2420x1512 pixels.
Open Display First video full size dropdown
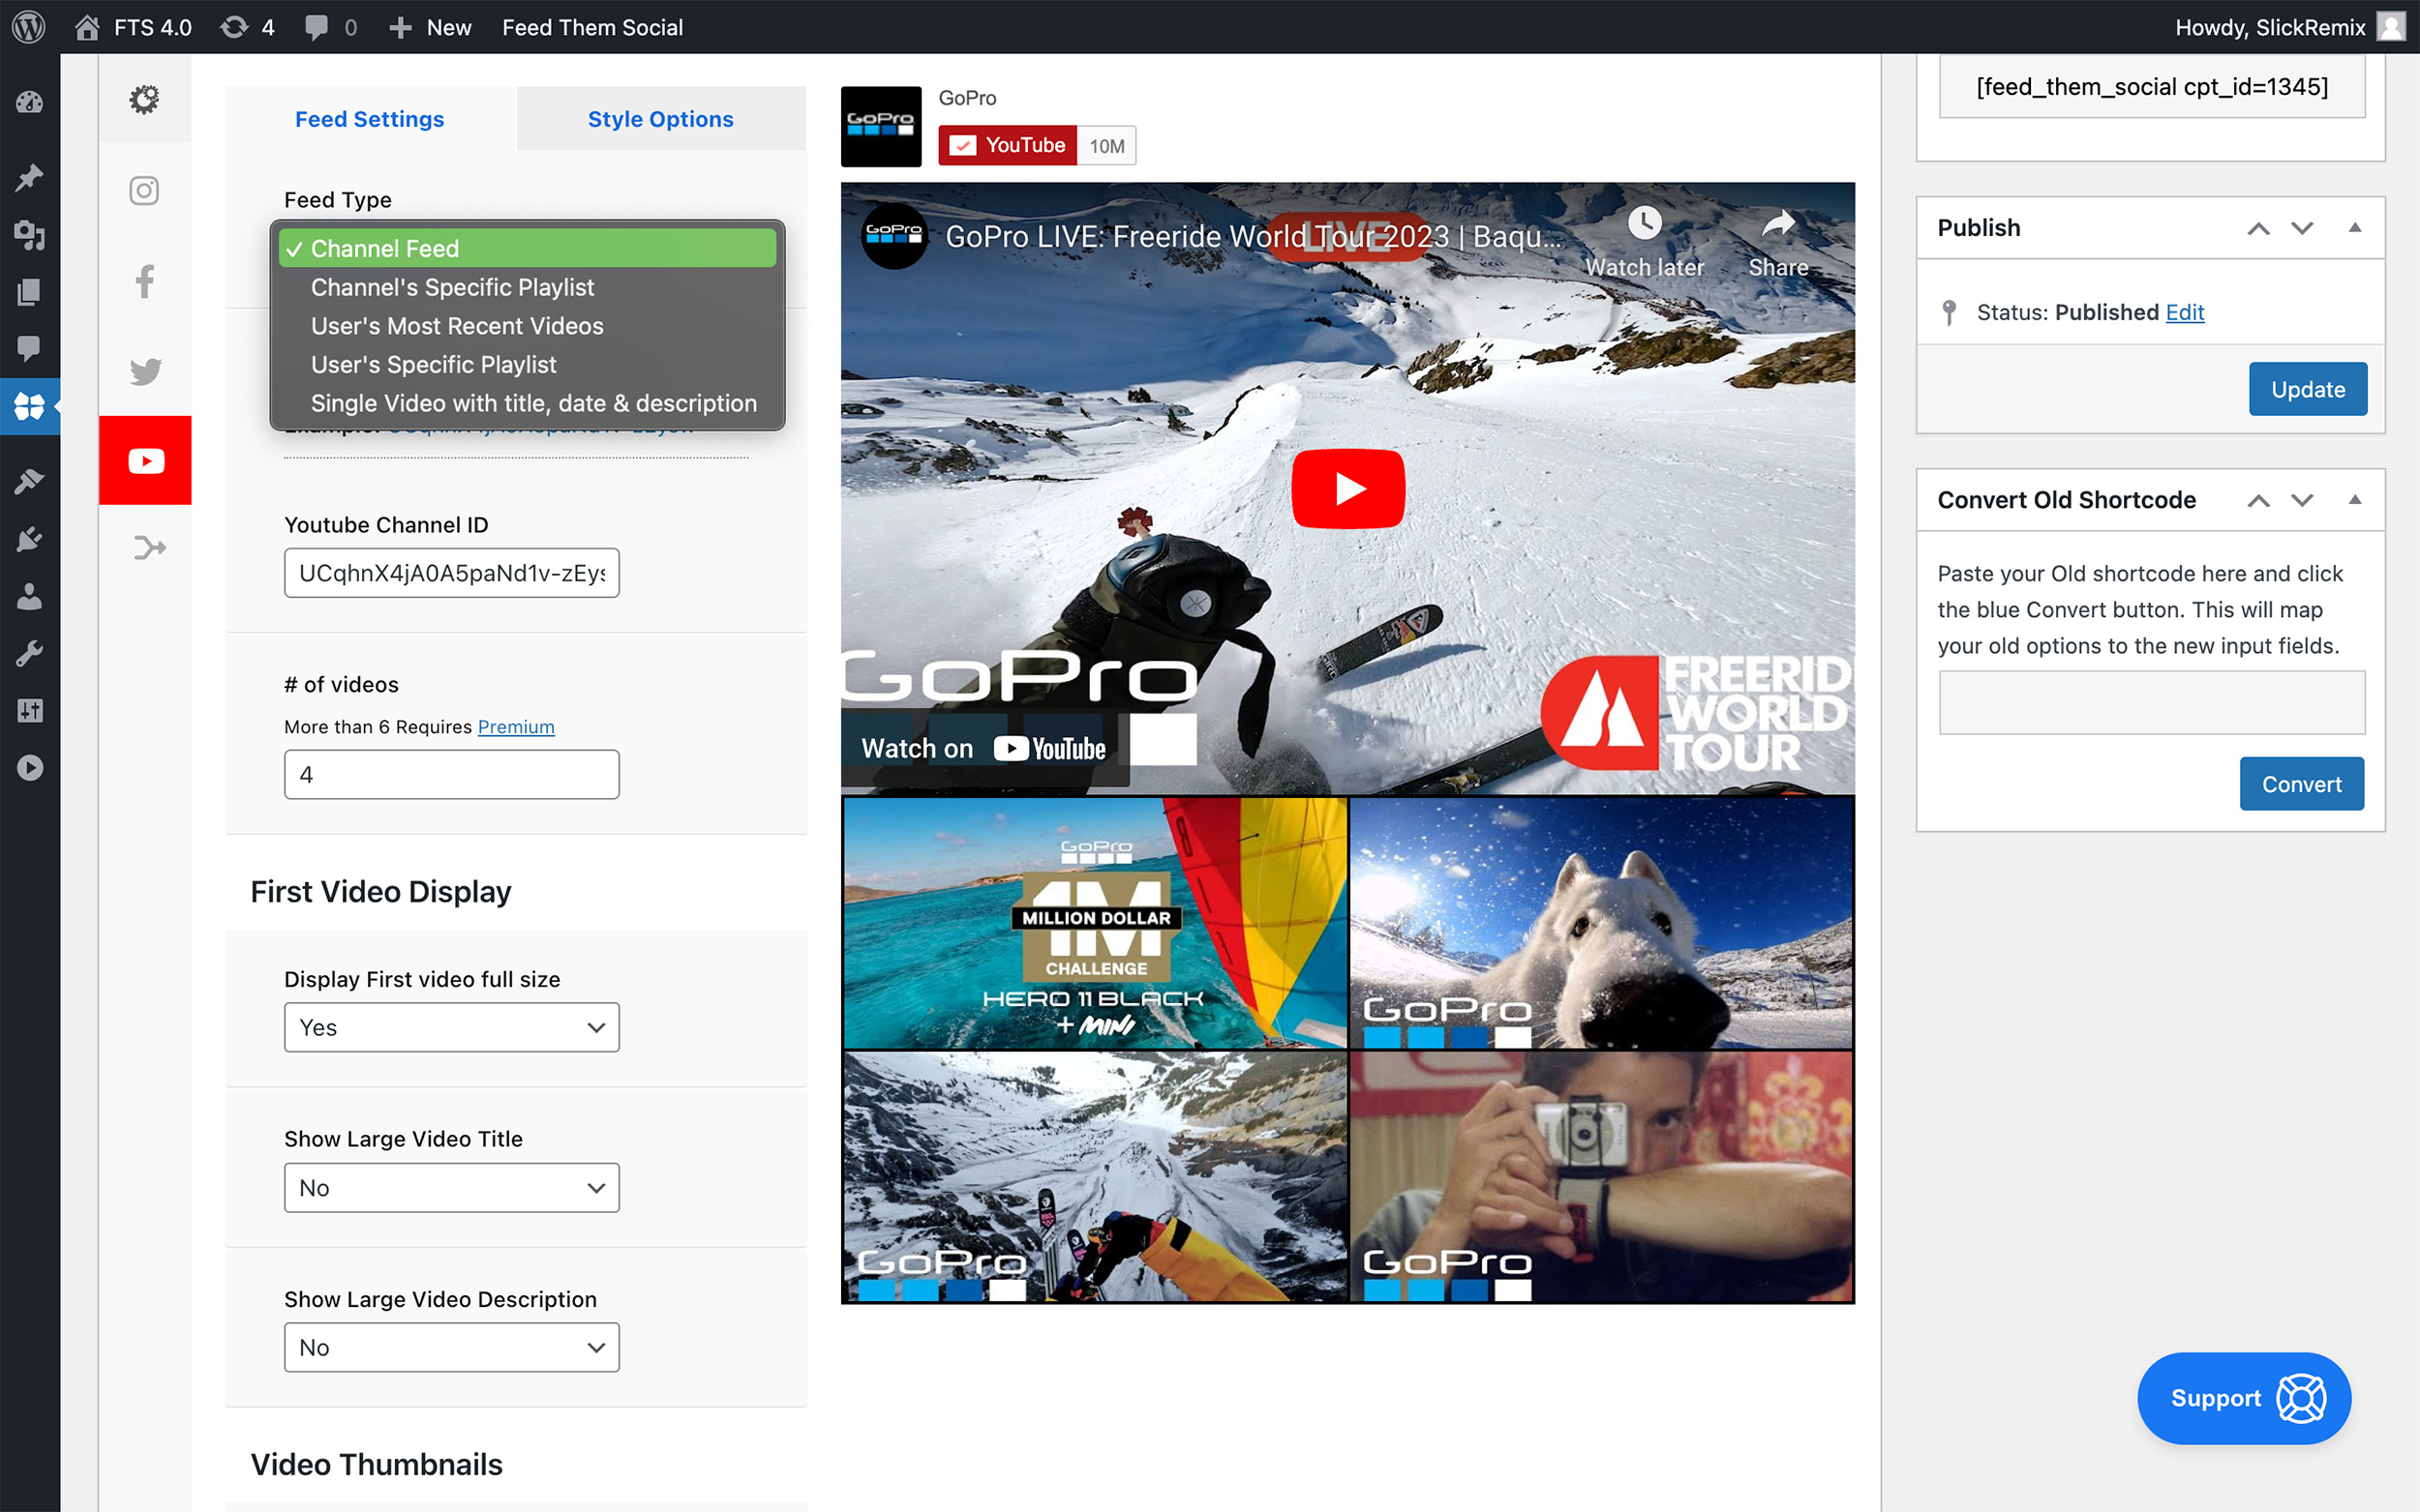coord(451,1027)
